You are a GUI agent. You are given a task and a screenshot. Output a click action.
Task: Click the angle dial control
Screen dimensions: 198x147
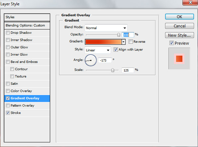pos(91,60)
